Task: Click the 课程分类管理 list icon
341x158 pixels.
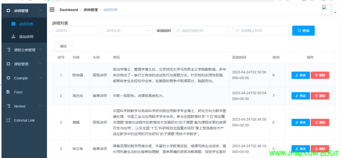Action: tap(8, 50)
